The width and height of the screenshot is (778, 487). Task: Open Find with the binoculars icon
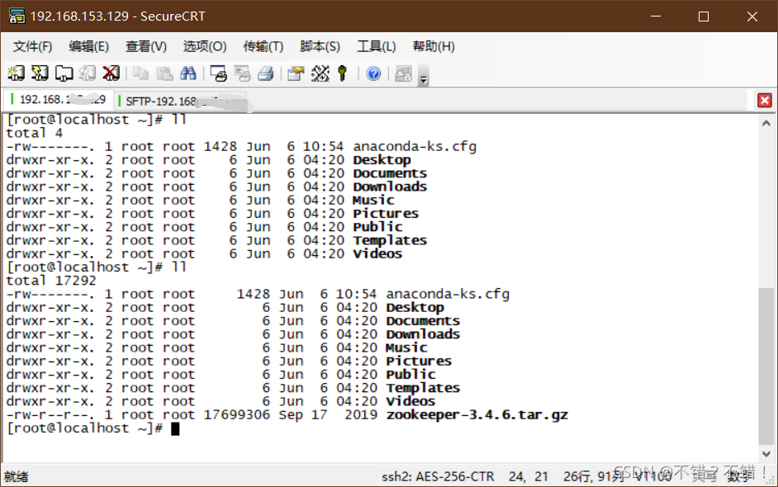pyautogui.click(x=188, y=73)
